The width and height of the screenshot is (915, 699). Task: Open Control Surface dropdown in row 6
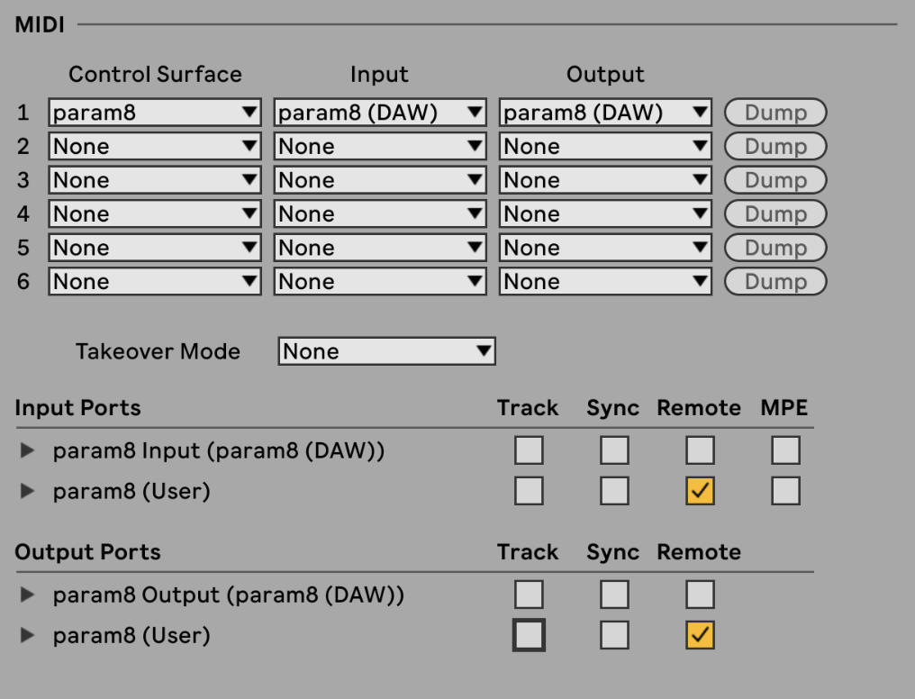tap(155, 281)
